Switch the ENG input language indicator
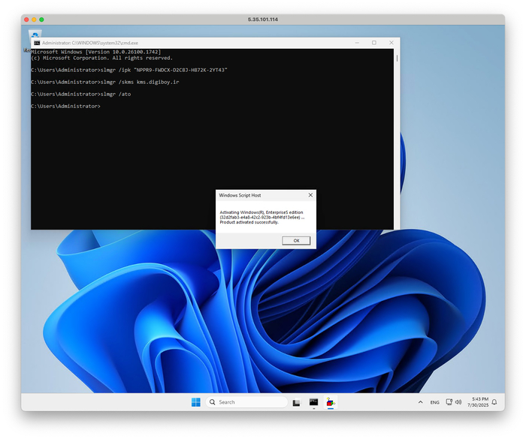This screenshot has height=439, width=526. tap(435, 402)
